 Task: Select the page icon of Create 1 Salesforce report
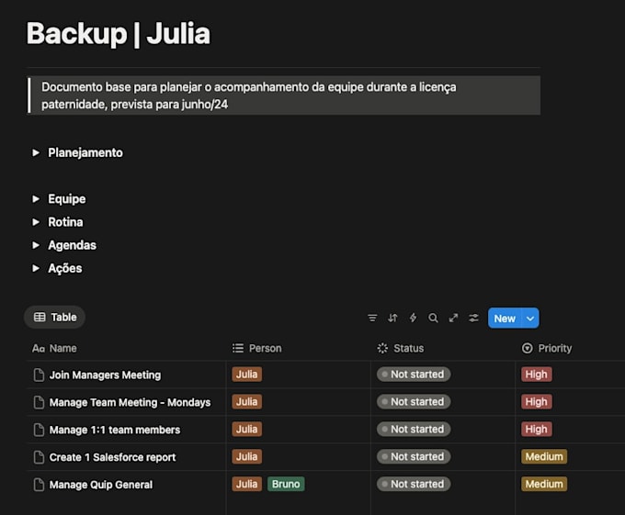pos(39,457)
